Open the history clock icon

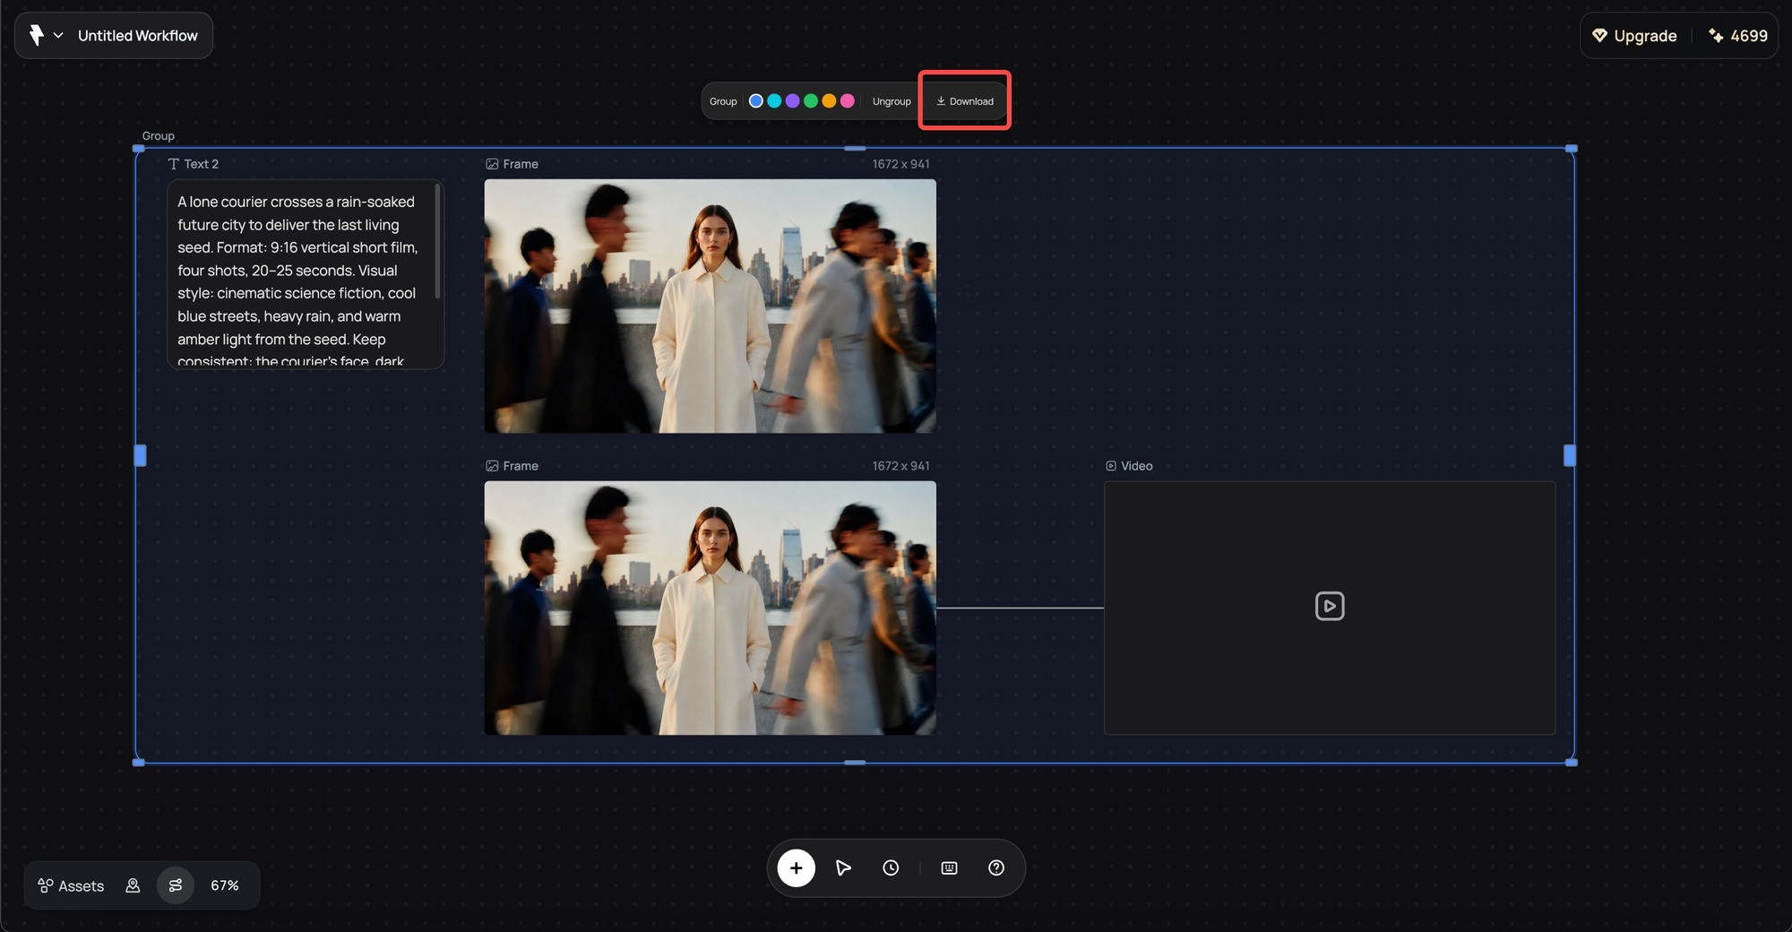[891, 867]
